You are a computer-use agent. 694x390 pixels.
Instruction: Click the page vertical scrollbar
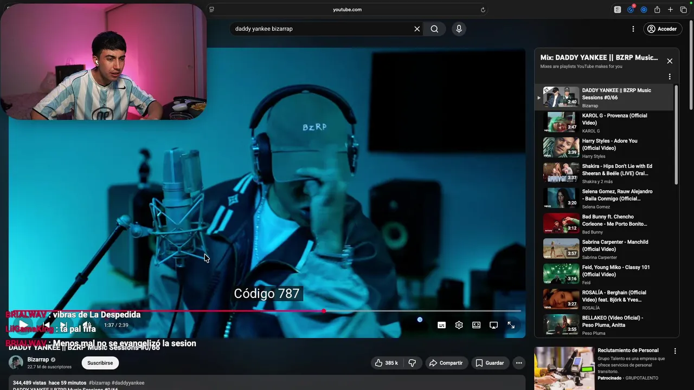691,65
